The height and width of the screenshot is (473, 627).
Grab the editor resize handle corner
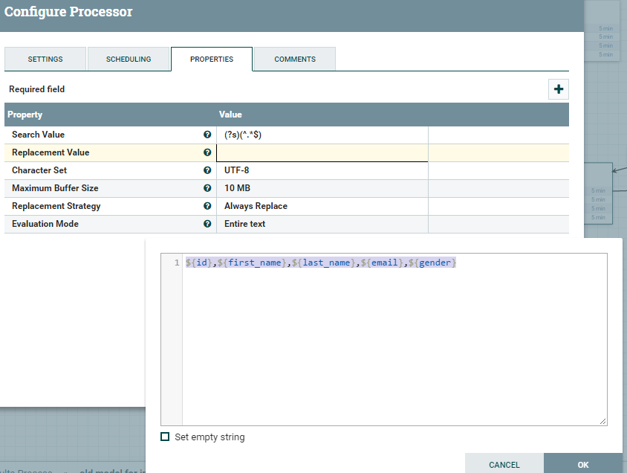pos(602,421)
